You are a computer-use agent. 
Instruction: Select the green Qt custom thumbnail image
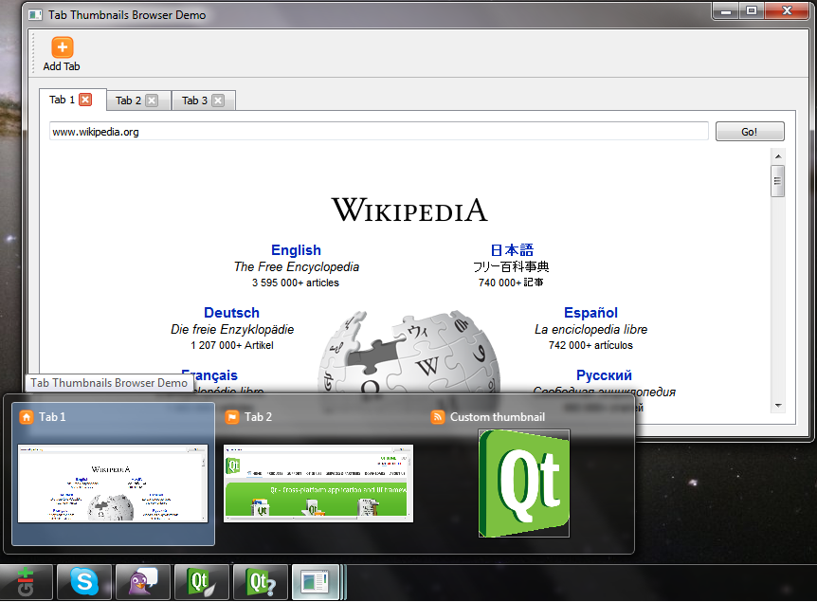pos(523,483)
